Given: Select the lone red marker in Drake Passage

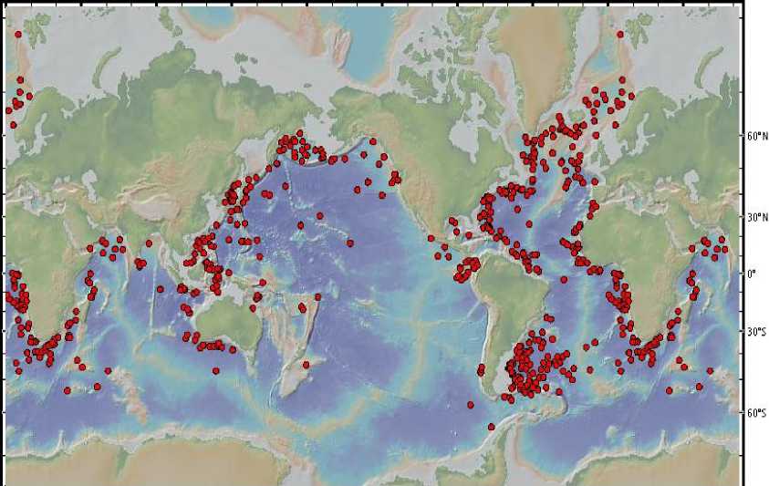Looking at the screenshot, I should pyautogui.click(x=492, y=427).
